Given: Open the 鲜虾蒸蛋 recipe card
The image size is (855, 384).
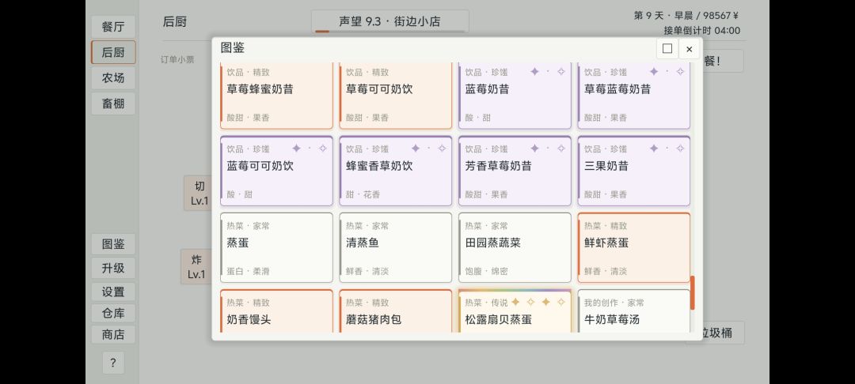Looking at the screenshot, I should coord(633,247).
